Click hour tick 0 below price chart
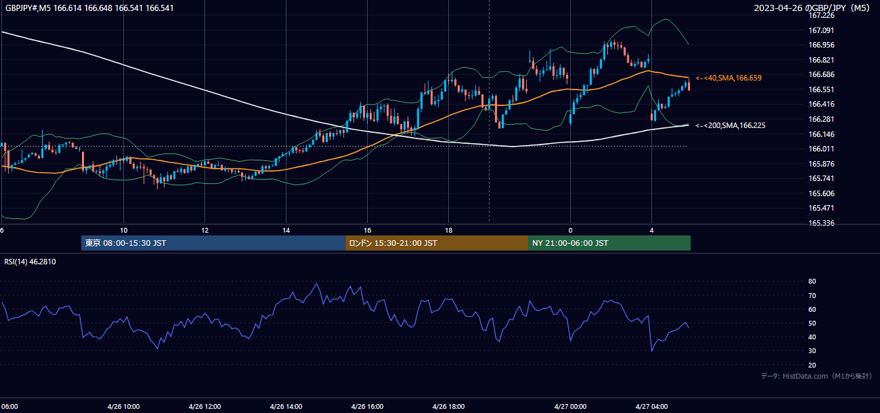The width and height of the screenshot is (880, 413). (x=570, y=230)
